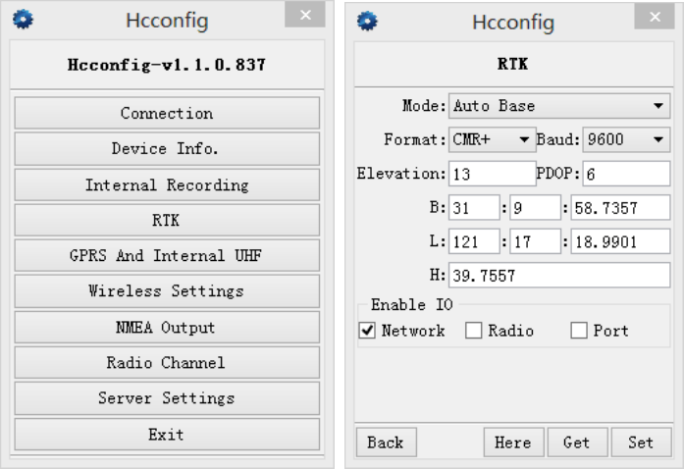
Task: Click the gear icon in the RTK window title bar
Action: (x=367, y=21)
